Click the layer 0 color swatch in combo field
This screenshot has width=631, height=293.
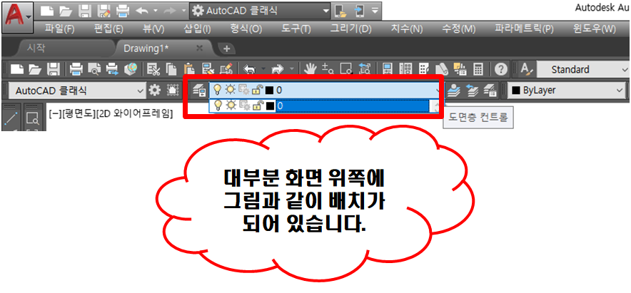[x=269, y=91]
